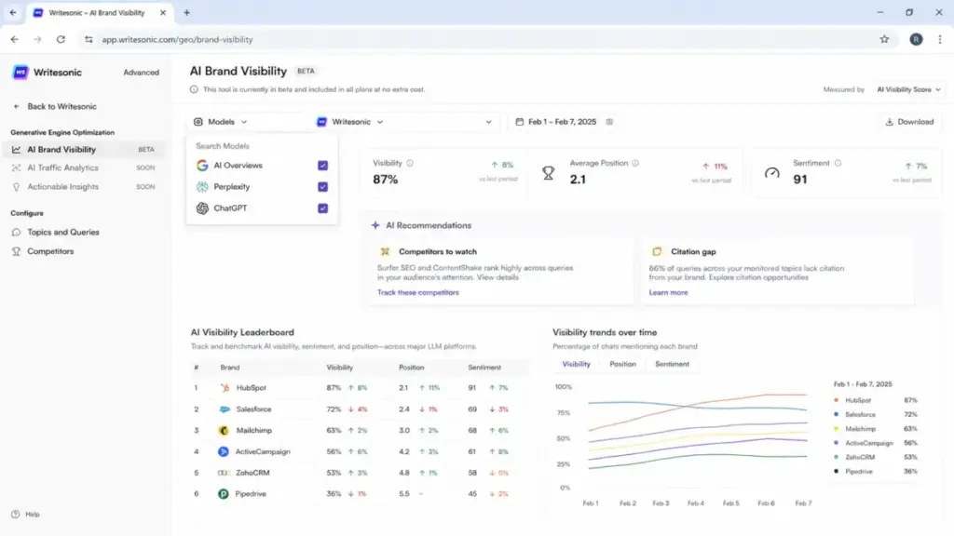This screenshot has width=954, height=536.
Task: Click the info icon next to Average Position
Action: point(635,163)
